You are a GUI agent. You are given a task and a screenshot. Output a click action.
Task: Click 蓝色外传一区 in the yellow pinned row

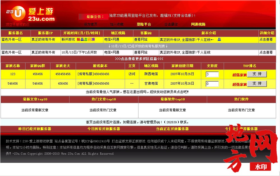[11, 40]
